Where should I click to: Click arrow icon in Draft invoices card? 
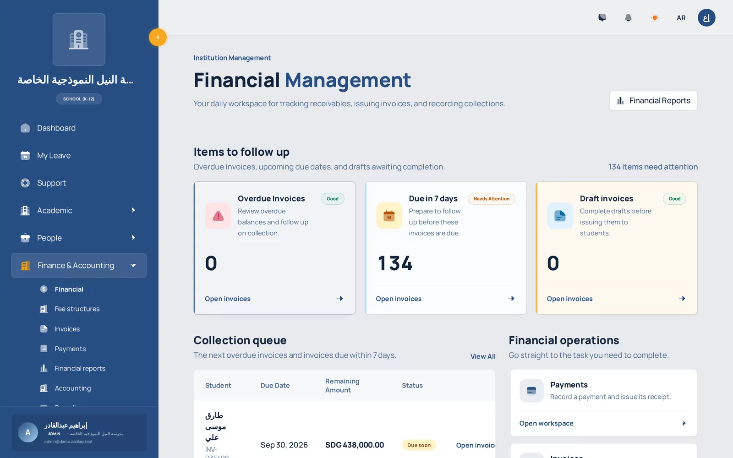[x=682, y=299]
